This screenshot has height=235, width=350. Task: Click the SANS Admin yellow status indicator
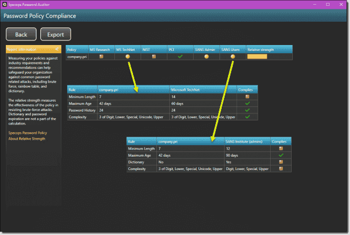pyautogui.click(x=206, y=57)
